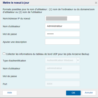Click the Type d'authentification label

[14, 61]
